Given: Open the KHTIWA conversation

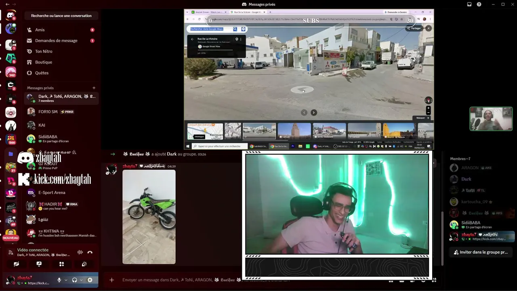Looking at the screenshot, I should tap(61, 233).
